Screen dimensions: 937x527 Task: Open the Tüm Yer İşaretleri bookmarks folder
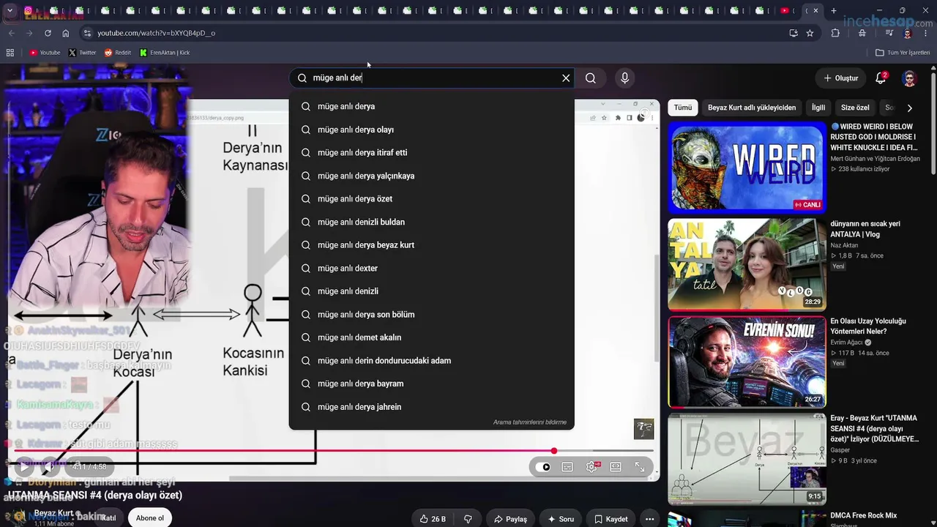[x=903, y=53]
